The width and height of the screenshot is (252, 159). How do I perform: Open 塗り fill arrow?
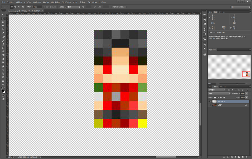tap(247, 97)
